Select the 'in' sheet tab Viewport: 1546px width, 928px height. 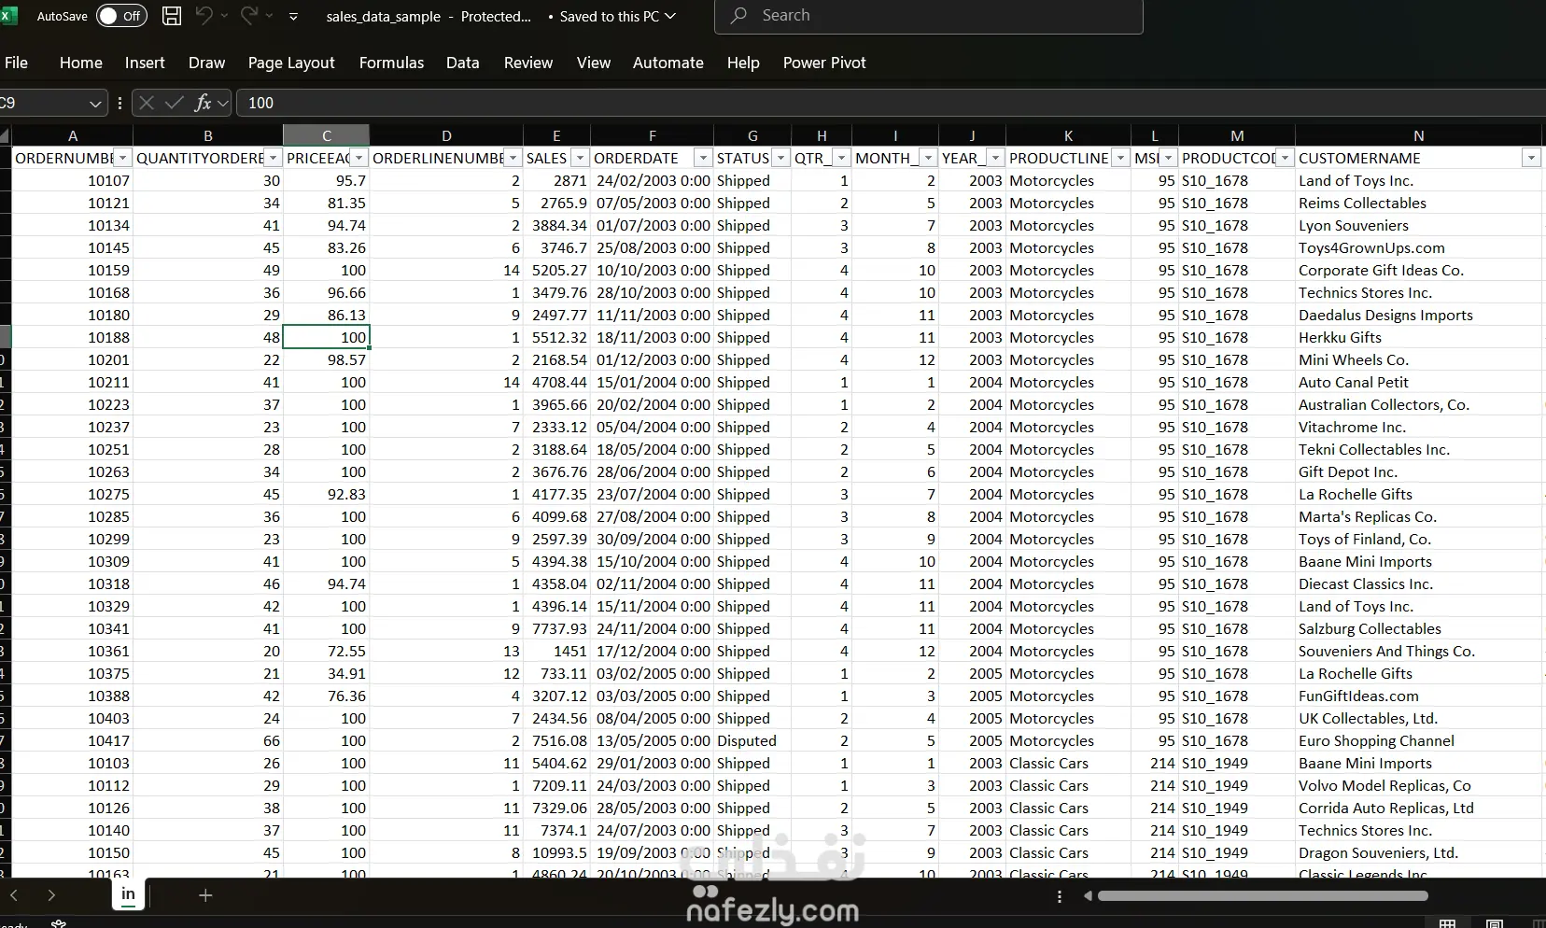129,894
